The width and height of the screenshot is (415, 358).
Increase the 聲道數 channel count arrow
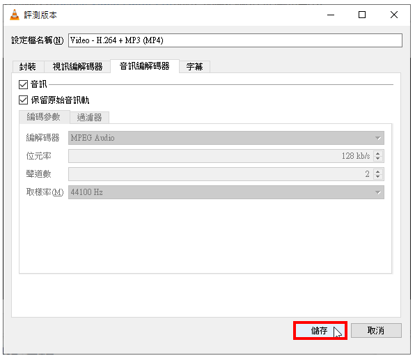[378, 171]
